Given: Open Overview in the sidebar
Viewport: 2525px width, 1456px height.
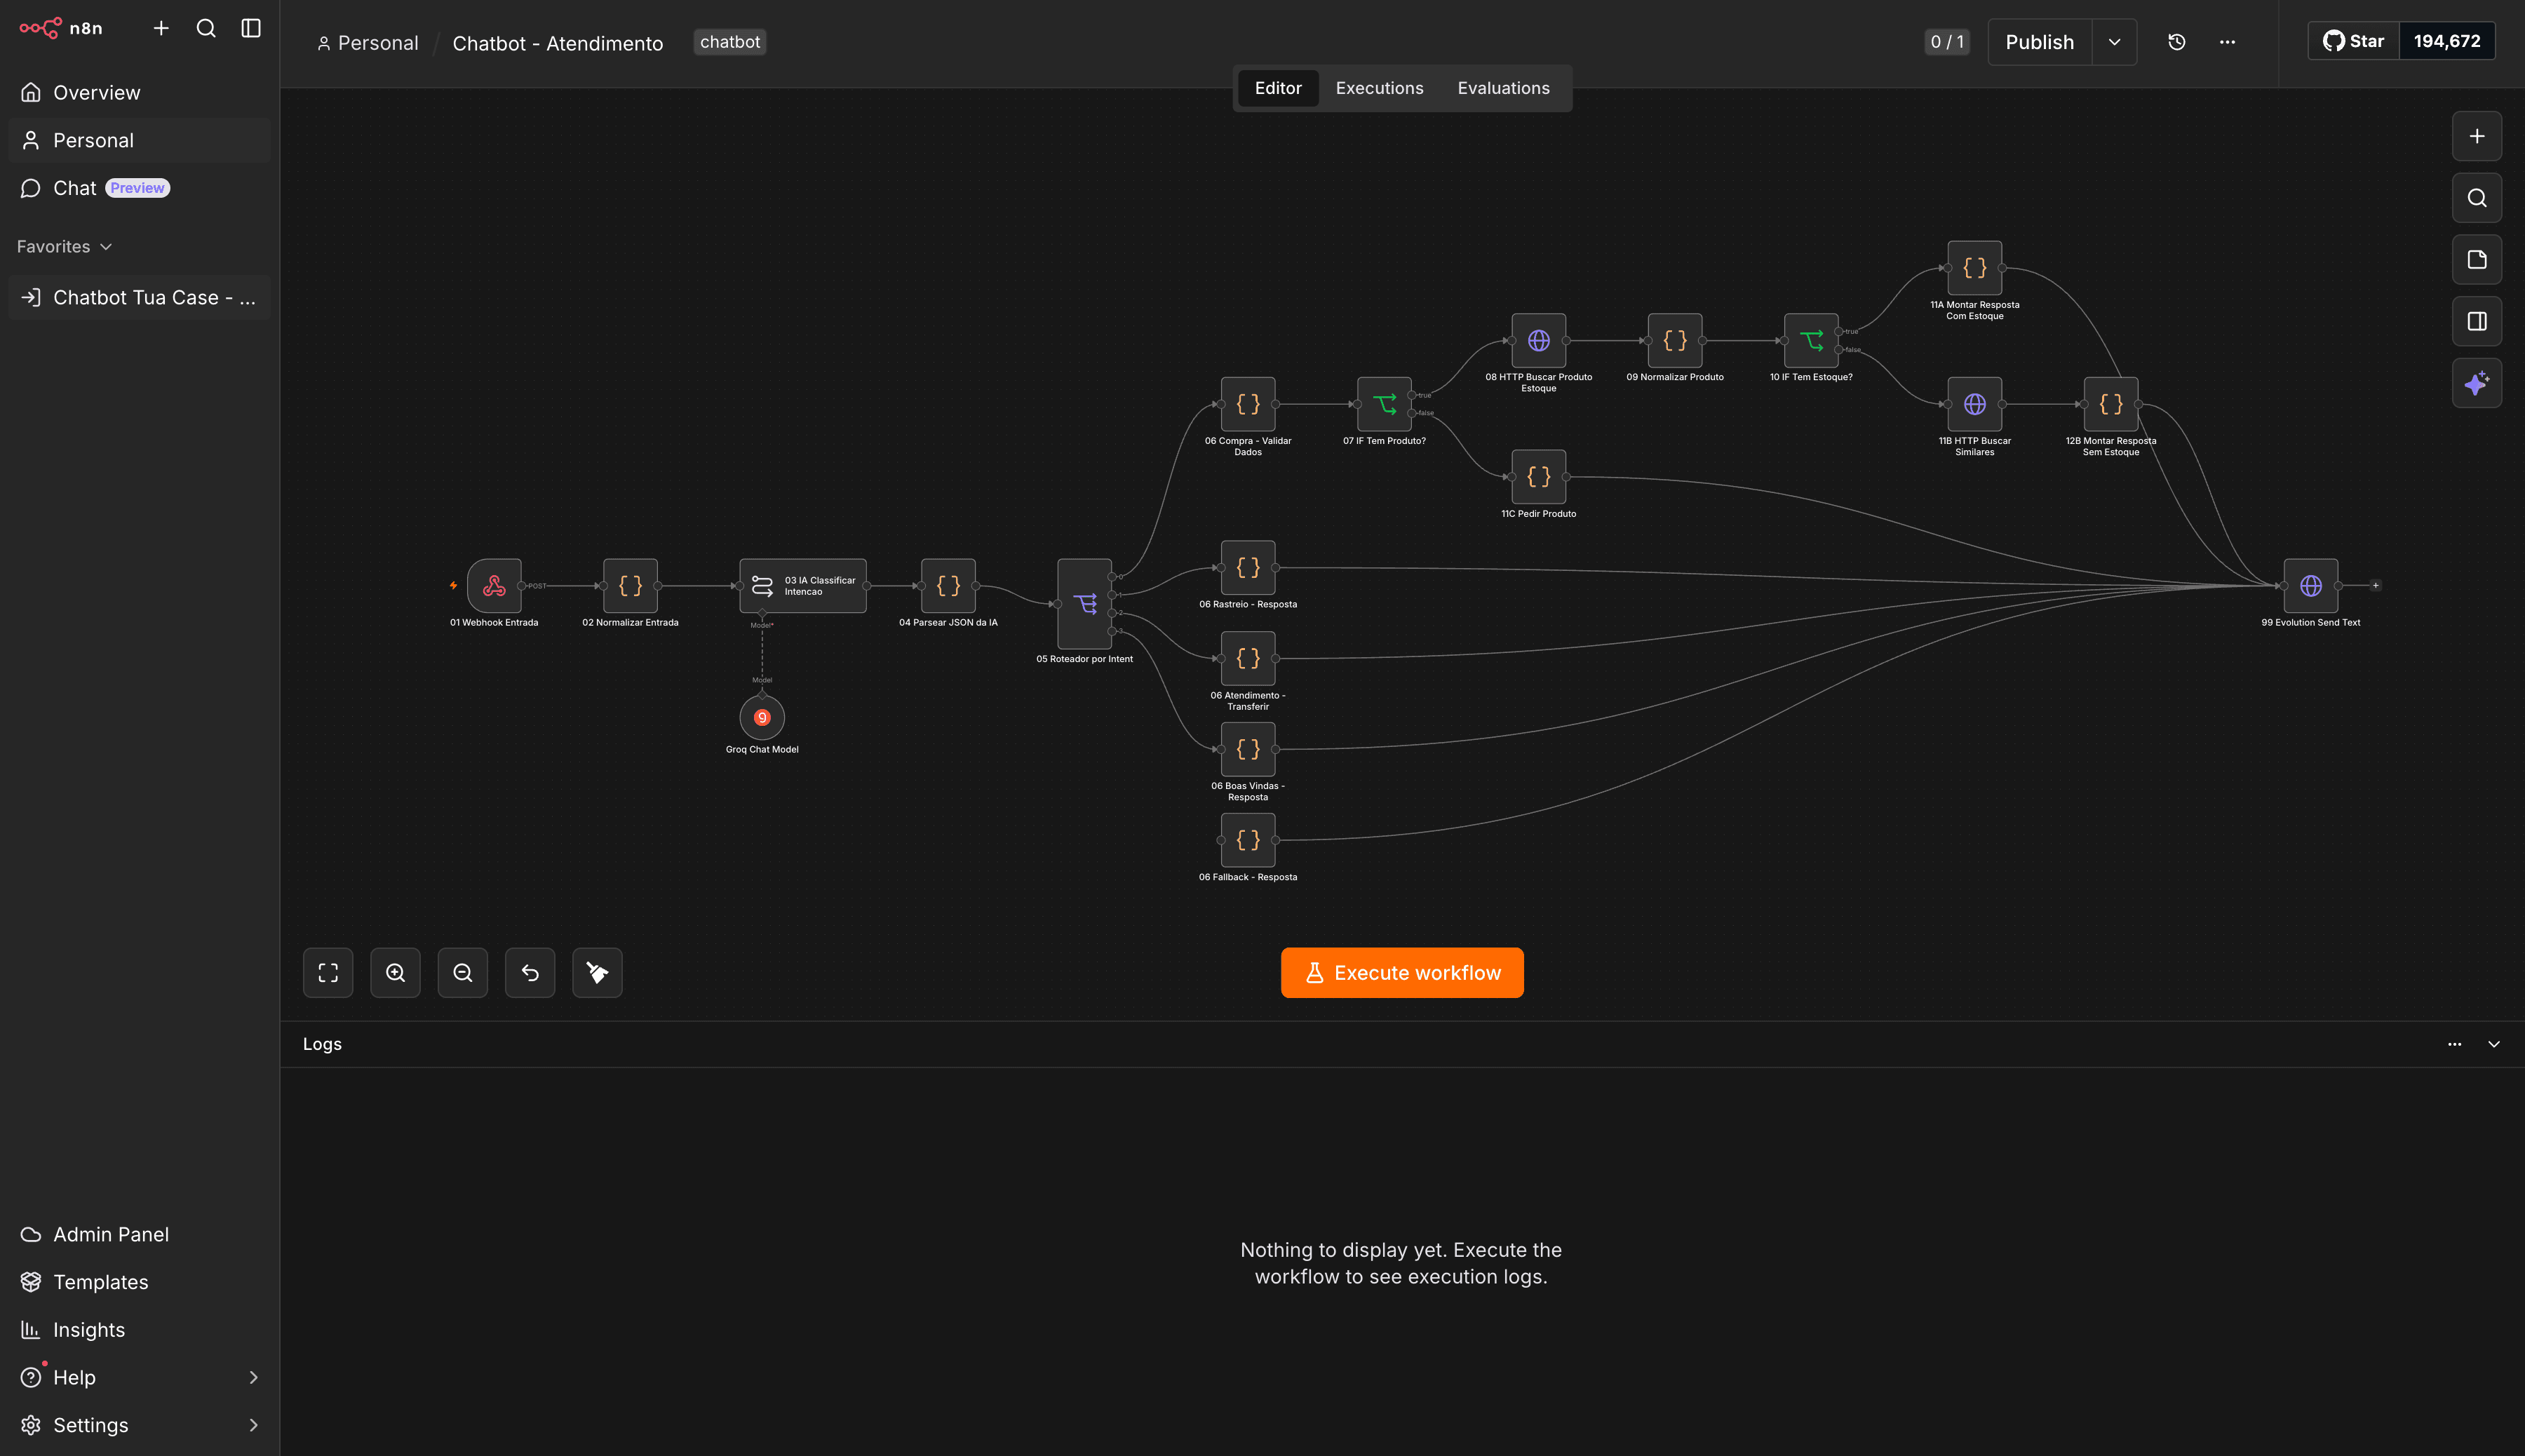Looking at the screenshot, I should (x=140, y=93).
